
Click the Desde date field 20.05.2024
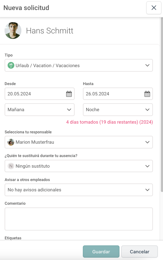40,94
